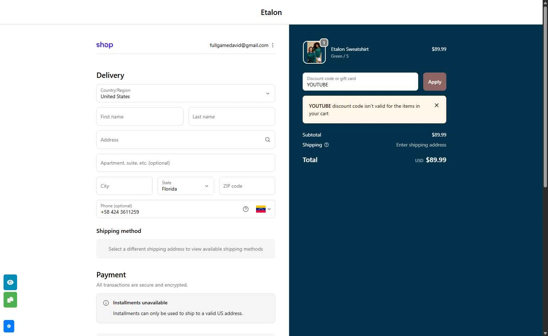
Task: Focus the Address field
Action: coord(186,140)
